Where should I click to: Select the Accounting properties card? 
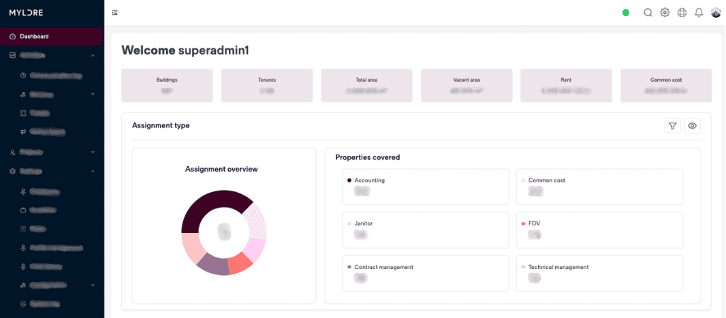point(426,187)
